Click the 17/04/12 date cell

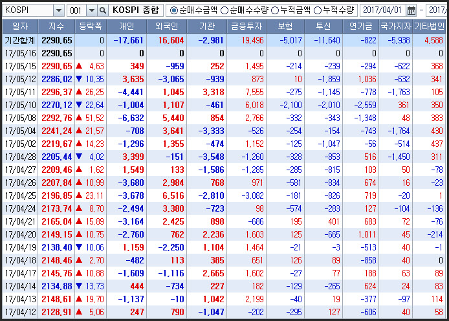20,312
